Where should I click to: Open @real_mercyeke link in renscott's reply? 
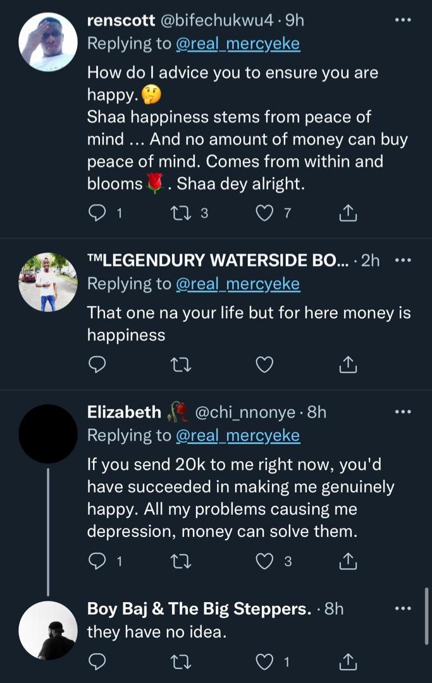point(237,44)
